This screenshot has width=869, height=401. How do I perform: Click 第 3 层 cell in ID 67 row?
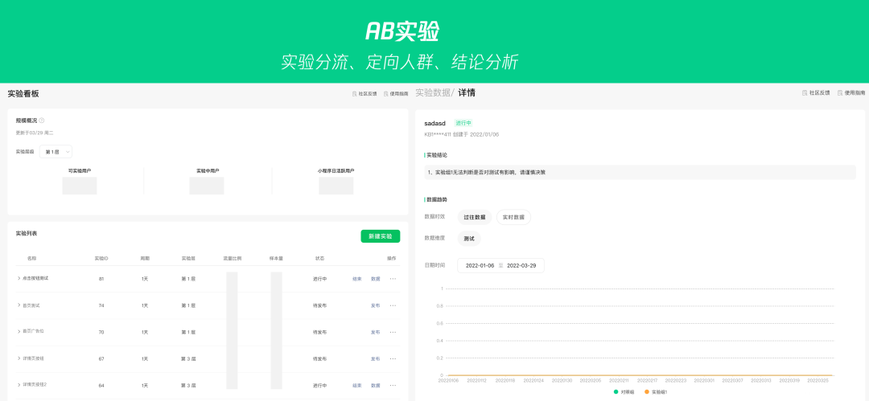click(x=188, y=358)
